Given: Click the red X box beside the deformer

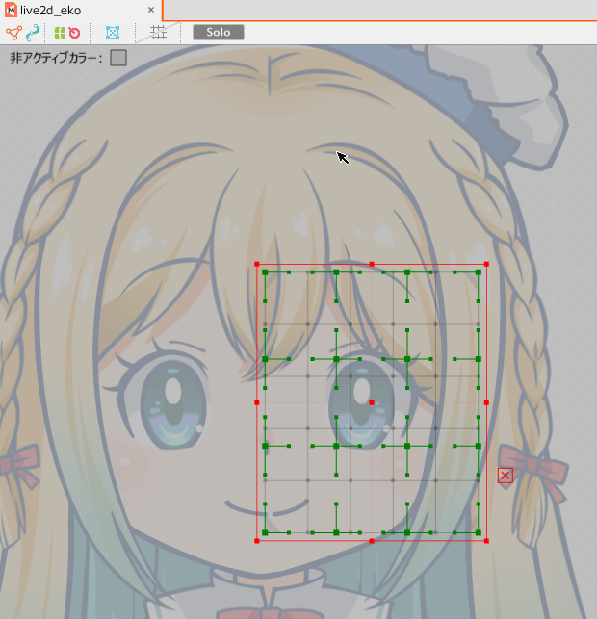Looking at the screenshot, I should pyautogui.click(x=506, y=476).
